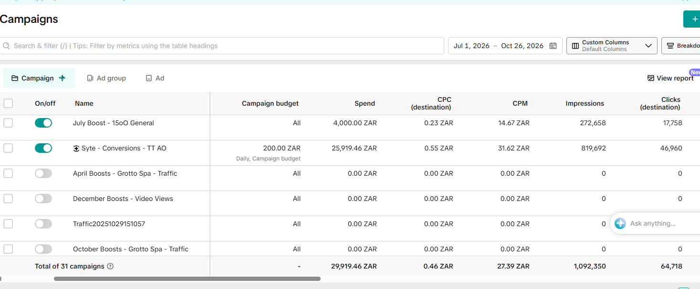700x289 pixels.
Task: Click the horizontal table scrollbar
Action: pos(187,279)
